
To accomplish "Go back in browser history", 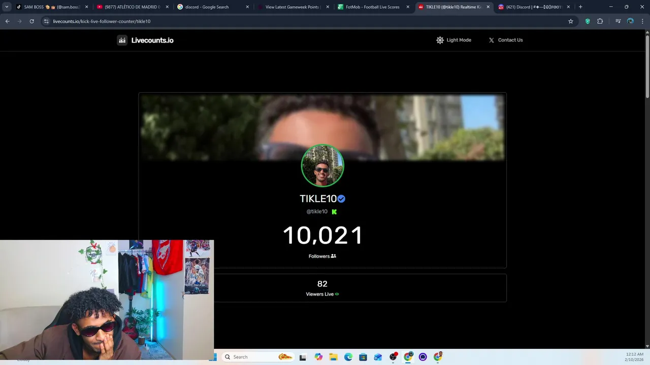I will [7, 21].
